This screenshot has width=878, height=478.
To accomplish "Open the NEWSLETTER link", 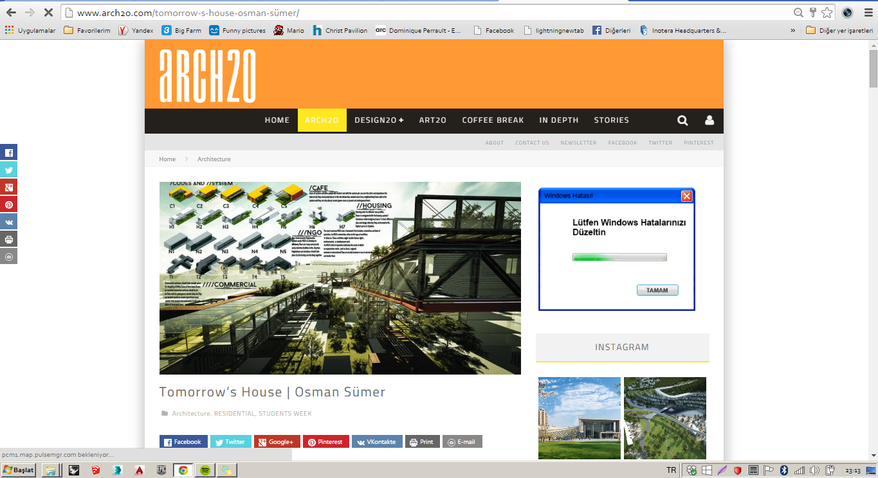I will (x=578, y=143).
